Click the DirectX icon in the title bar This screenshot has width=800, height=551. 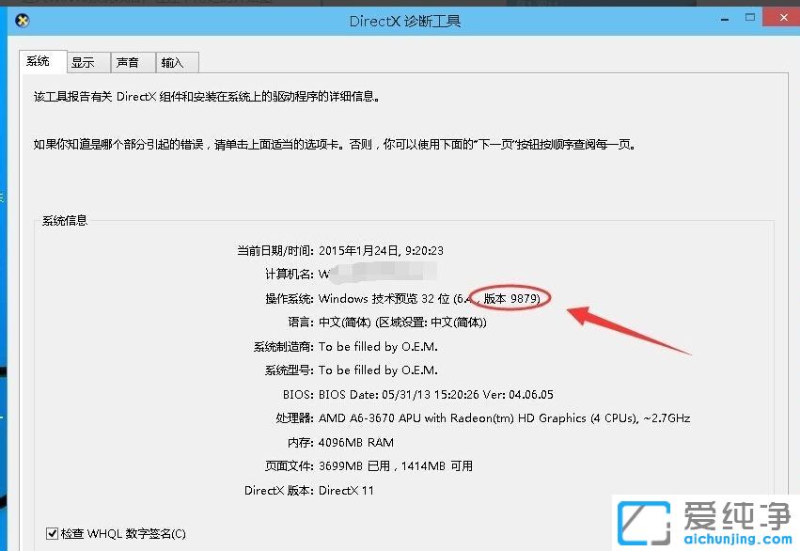21,20
